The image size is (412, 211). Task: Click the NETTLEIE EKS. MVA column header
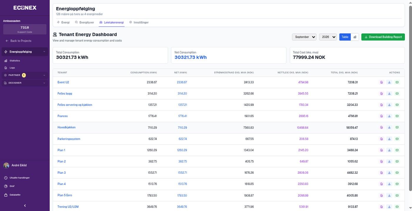293,72
